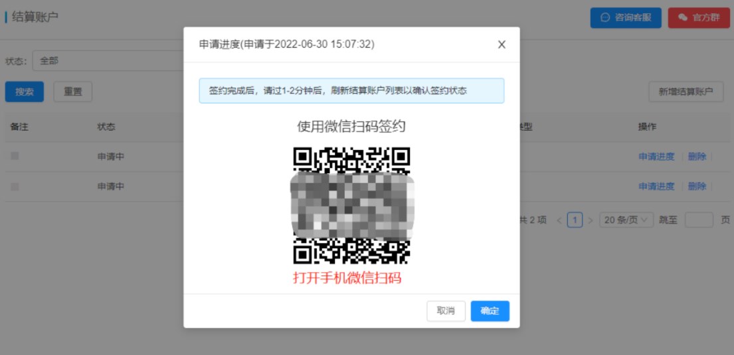Screen dimensions: 734x355
Task: Click the 确定 button in the dialog
Action: coord(490,311)
